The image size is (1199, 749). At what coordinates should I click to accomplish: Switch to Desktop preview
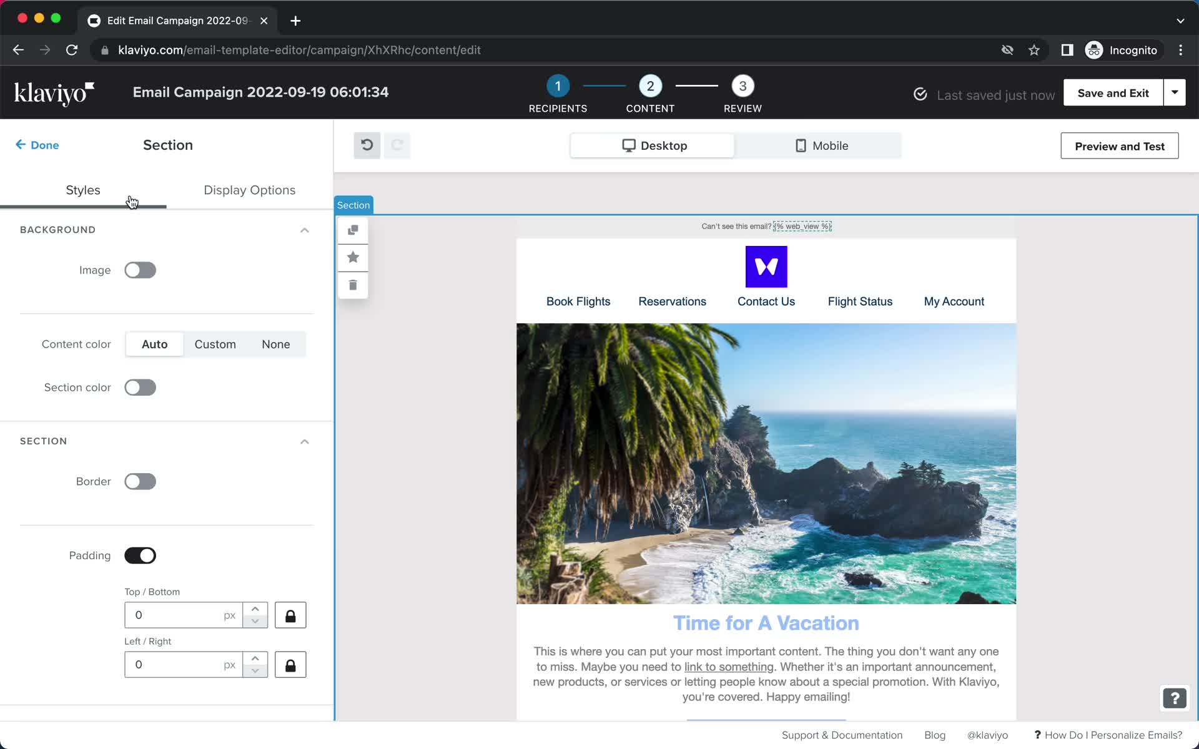click(x=653, y=145)
